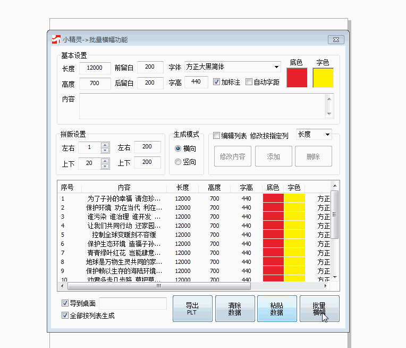This screenshot has height=348, width=406.
Task: Open the 字体 font dropdown
Action: 276,67
